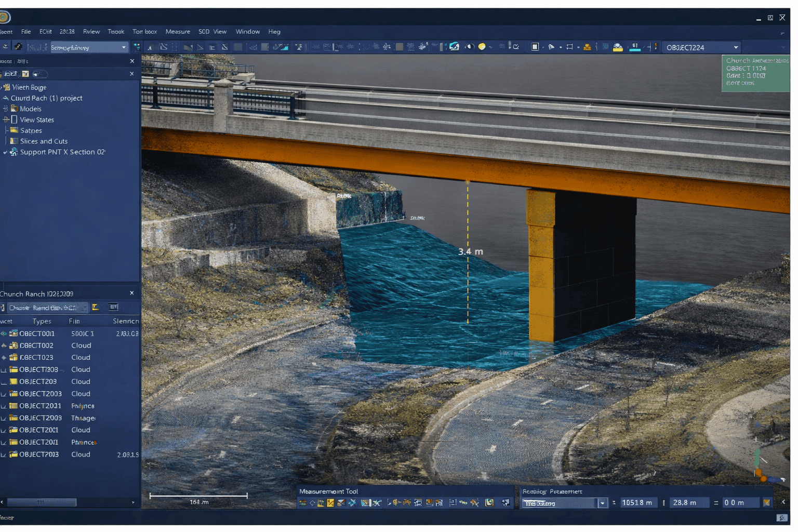The width and height of the screenshot is (798, 532).
Task: Open the Measure menu
Action: 178,32
